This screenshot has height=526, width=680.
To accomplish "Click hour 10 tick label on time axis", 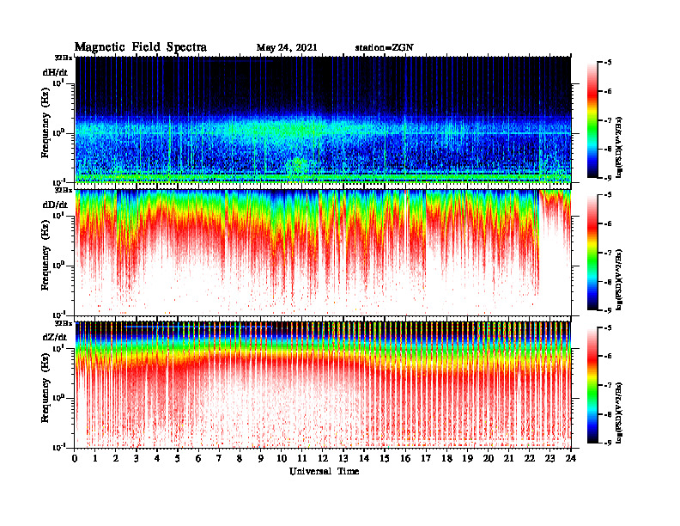I will coord(282,459).
